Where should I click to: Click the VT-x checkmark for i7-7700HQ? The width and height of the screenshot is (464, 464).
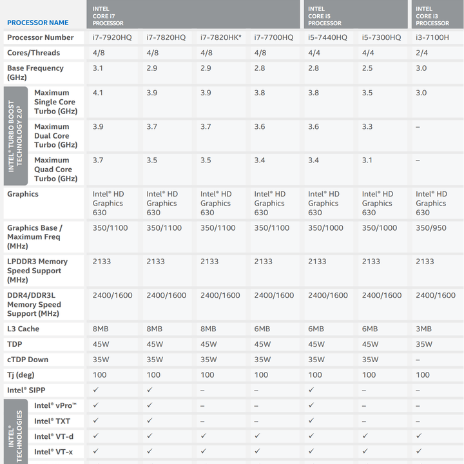pyautogui.click(x=257, y=451)
